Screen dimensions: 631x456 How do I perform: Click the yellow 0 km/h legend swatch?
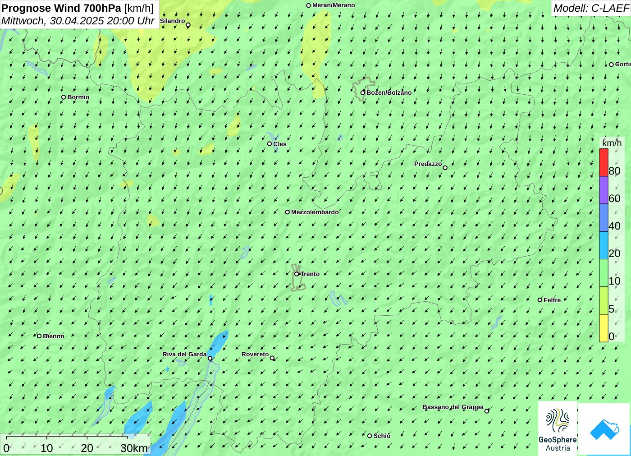point(604,328)
